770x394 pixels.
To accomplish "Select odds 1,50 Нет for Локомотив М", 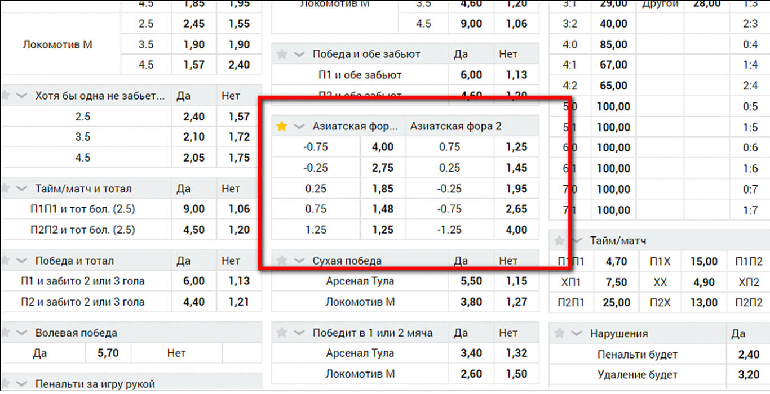I will 516,374.
